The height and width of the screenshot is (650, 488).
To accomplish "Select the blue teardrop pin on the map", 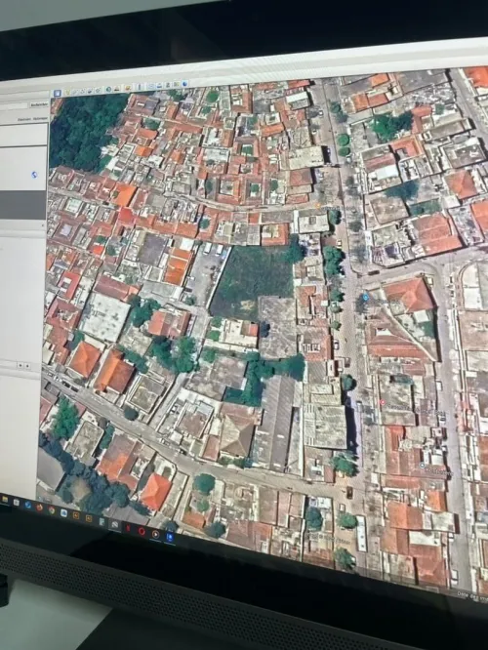I will pos(365,297).
